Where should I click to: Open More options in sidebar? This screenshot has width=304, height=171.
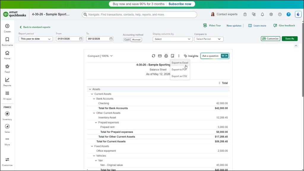[7, 141]
